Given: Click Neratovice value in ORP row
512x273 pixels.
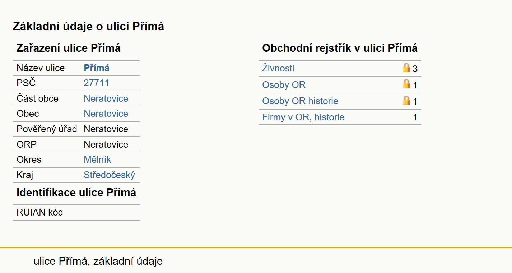Looking at the screenshot, I should tap(106, 144).
